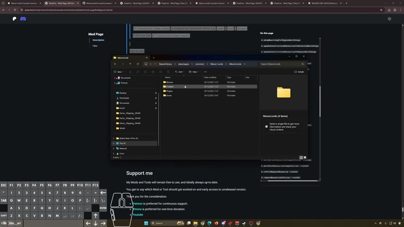The image size is (404, 227).
Task: Click the Refresh icon in File Explorer
Action: click(138, 64)
